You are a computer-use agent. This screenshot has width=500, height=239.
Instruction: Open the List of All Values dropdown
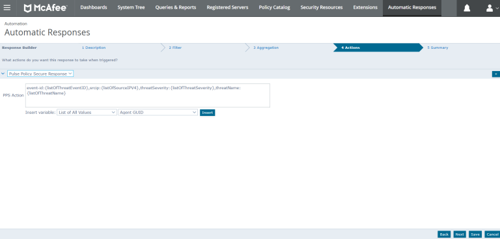point(87,112)
